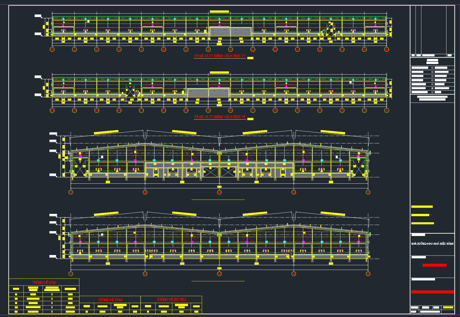Tick the bottommost checkbox in title block list
The image size is (460, 317).
[x=432, y=92]
